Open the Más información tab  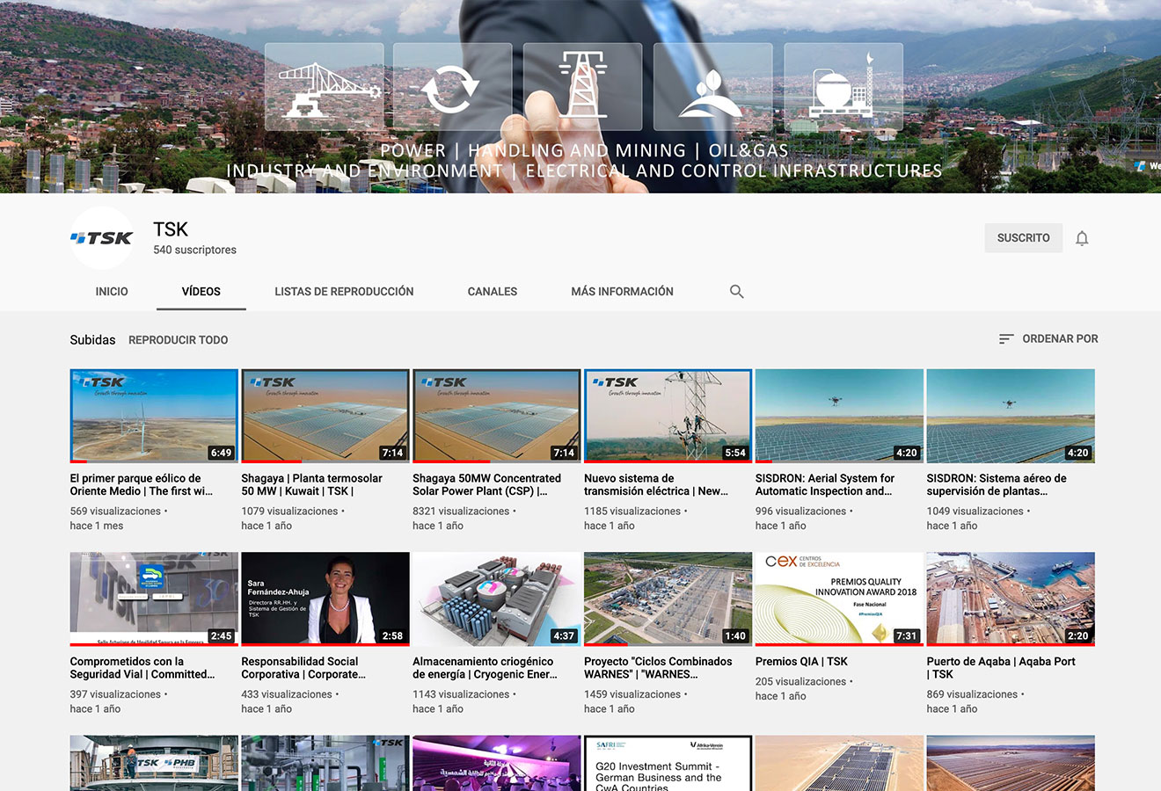tap(622, 292)
